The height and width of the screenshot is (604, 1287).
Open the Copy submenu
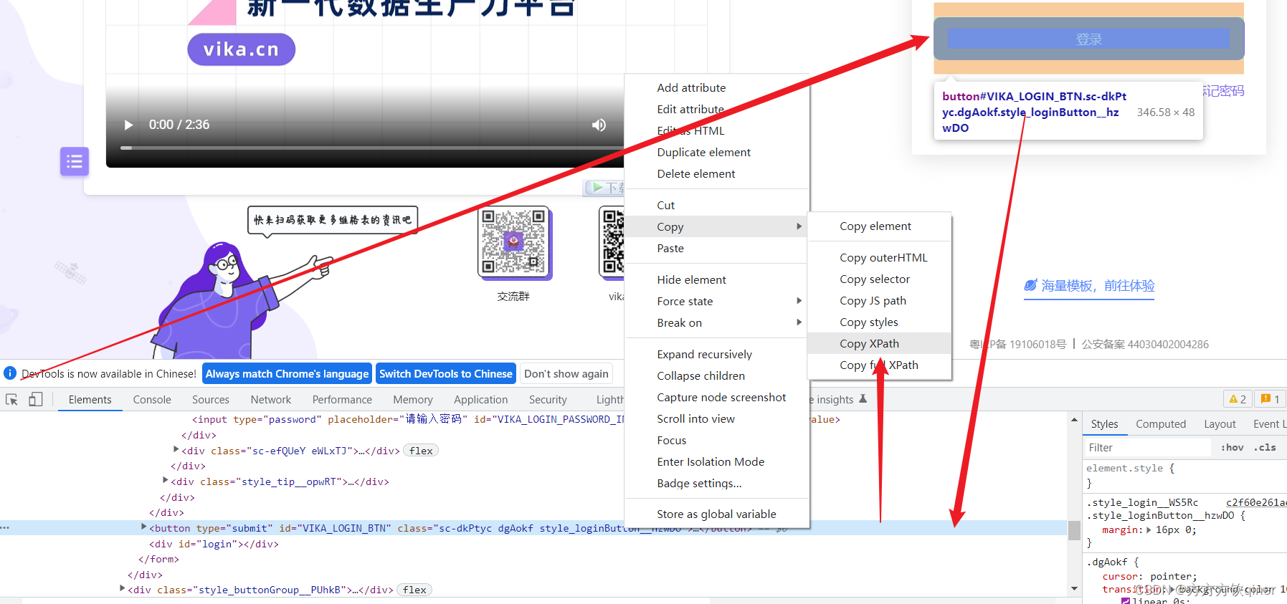point(717,226)
